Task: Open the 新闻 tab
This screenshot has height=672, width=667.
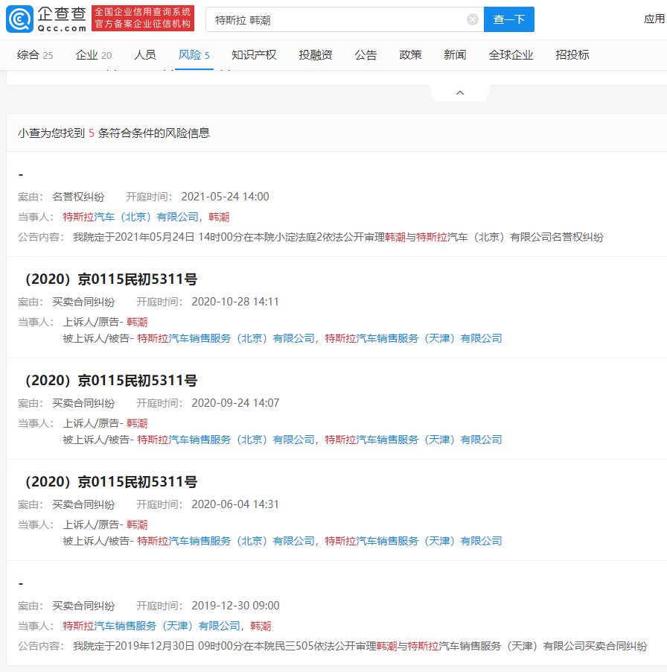Action: pyautogui.click(x=455, y=55)
